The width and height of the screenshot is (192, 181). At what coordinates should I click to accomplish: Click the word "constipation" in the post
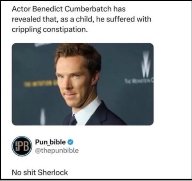point(65,29)
